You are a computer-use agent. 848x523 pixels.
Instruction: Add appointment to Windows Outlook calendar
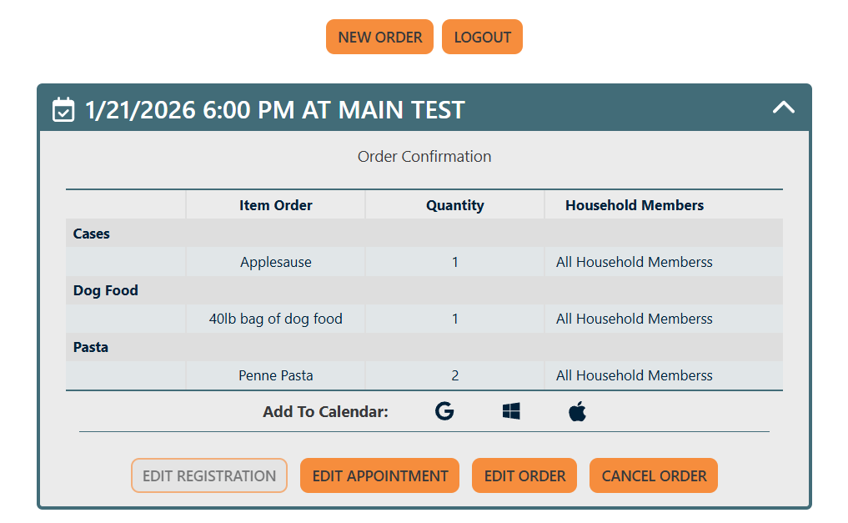[511, 411]
